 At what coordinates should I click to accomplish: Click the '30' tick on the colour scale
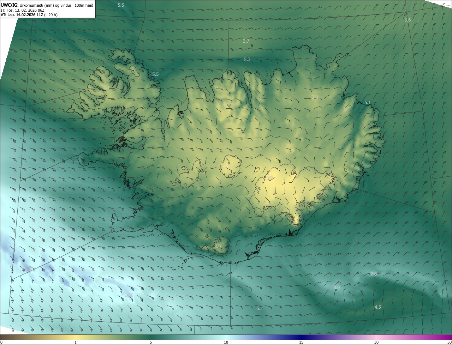[376, 342]
